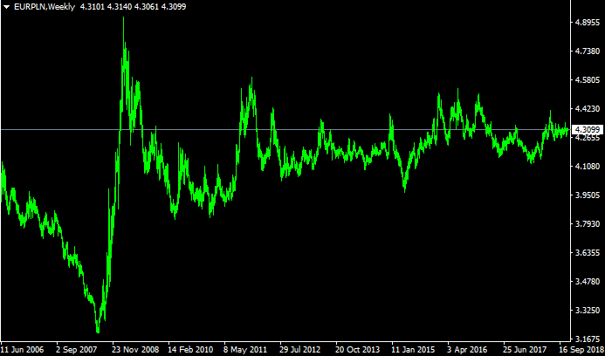The width and height of the screenshot is (605, 356).
Task: Select the horizontal current price line
Action: [x=285, y=130]
